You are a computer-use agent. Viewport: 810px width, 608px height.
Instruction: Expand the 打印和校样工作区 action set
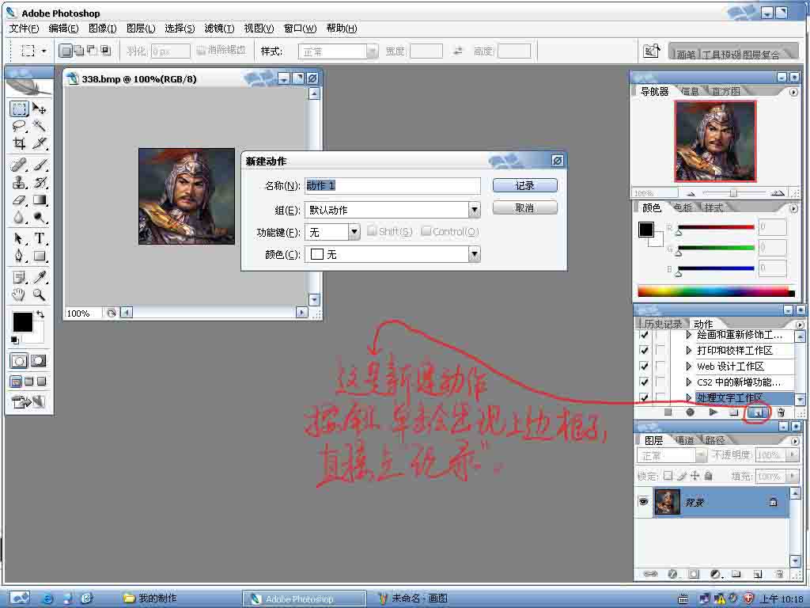coord(689,350)
